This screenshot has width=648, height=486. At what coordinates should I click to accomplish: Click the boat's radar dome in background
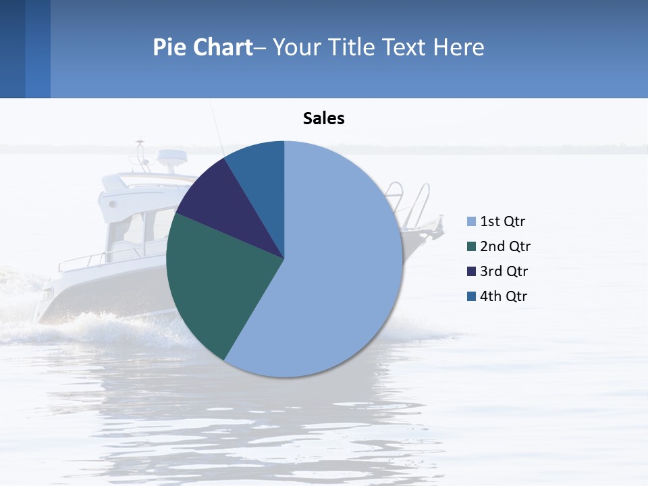pyautogui.click(x=172, y=159)
